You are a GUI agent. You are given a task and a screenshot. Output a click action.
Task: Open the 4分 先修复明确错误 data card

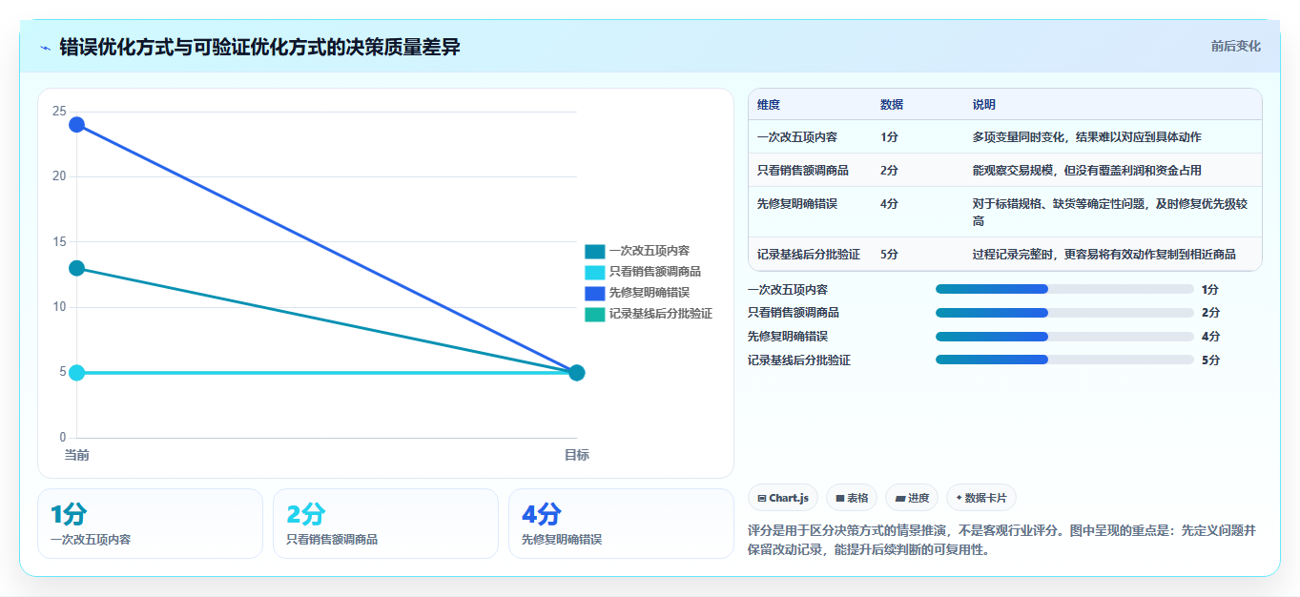click(621, 524)
